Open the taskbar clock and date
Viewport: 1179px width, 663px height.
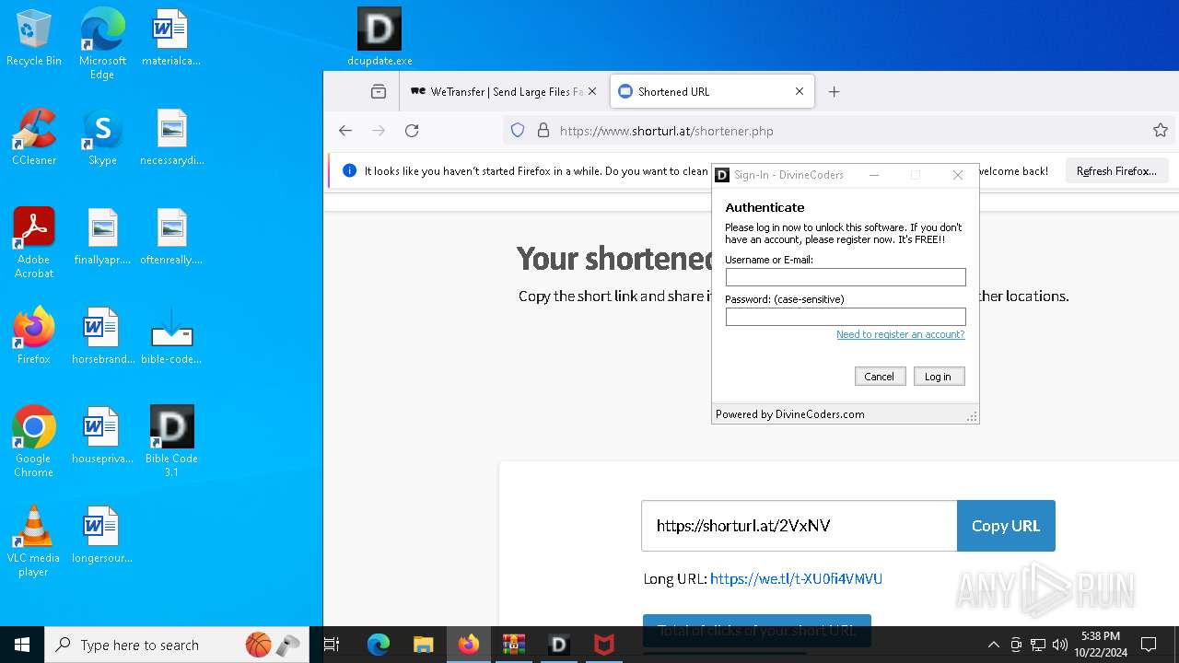pos(1101,645)
